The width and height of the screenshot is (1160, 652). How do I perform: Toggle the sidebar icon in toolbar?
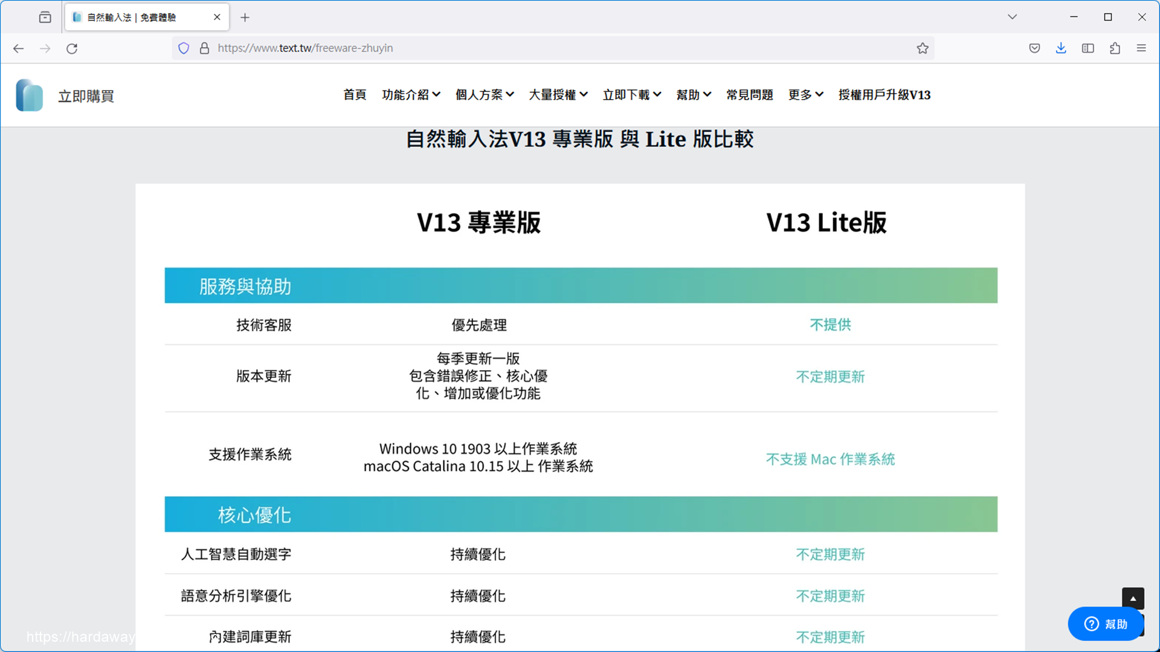pos(1088,48)
